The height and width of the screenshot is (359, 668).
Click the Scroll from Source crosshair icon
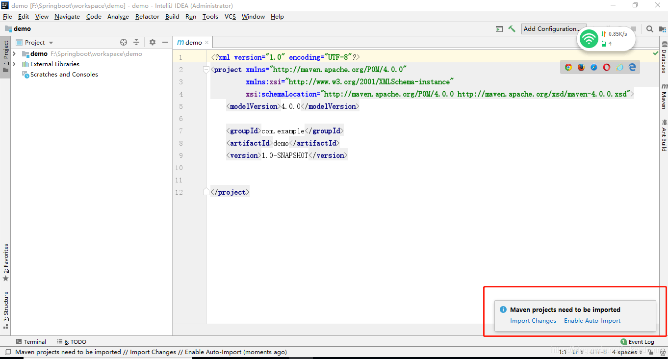(x=124, y=42)
